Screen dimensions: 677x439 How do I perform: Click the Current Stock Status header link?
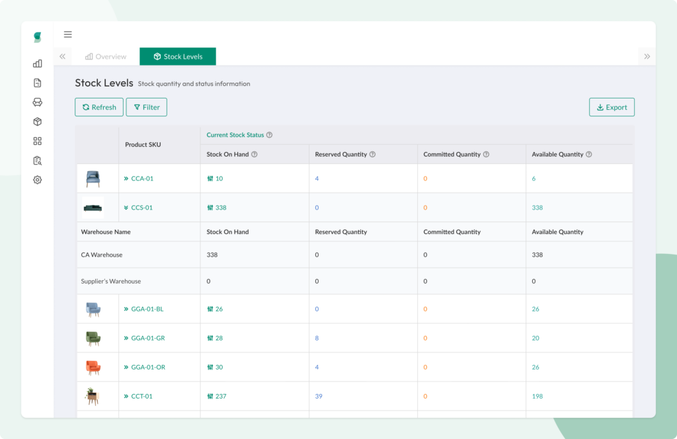coord(235,135)
